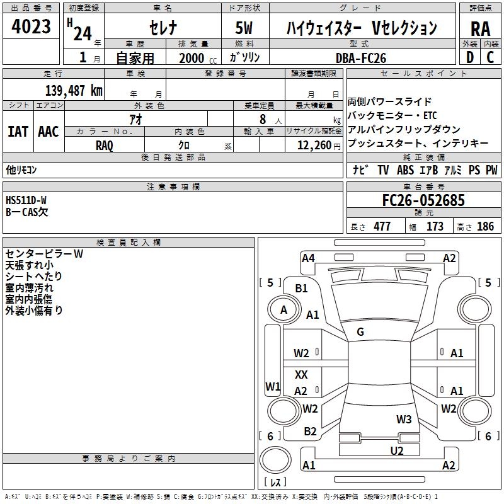Click inspector note 天張すれ小
The height and width of the screenshot is (504, 504).
[x=29, y=265]
